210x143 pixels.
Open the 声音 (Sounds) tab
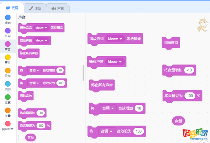[x=58, y=8]
